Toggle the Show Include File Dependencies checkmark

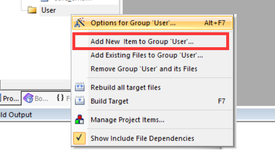(x=79, y=138)
